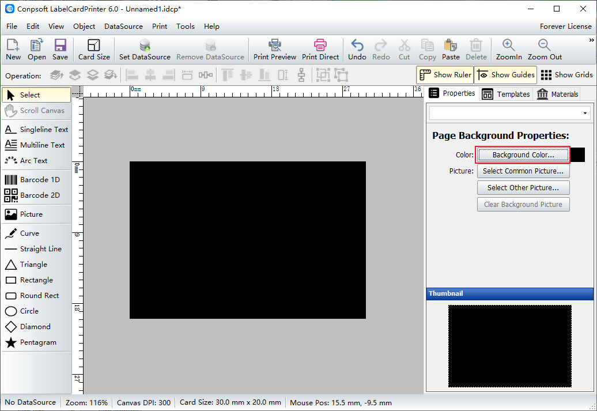Click the No DataSource status text

click(30, 402)
